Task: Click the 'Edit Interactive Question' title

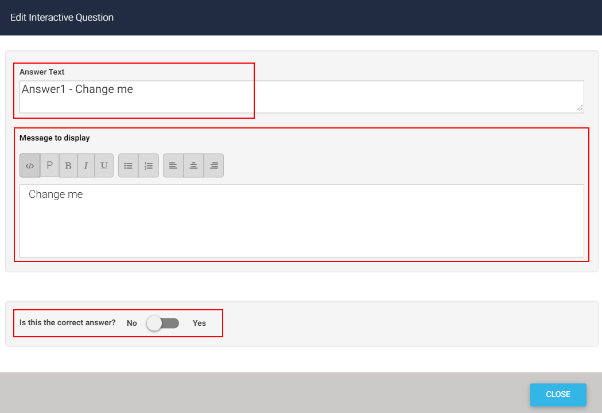Action: pos(62,17)
